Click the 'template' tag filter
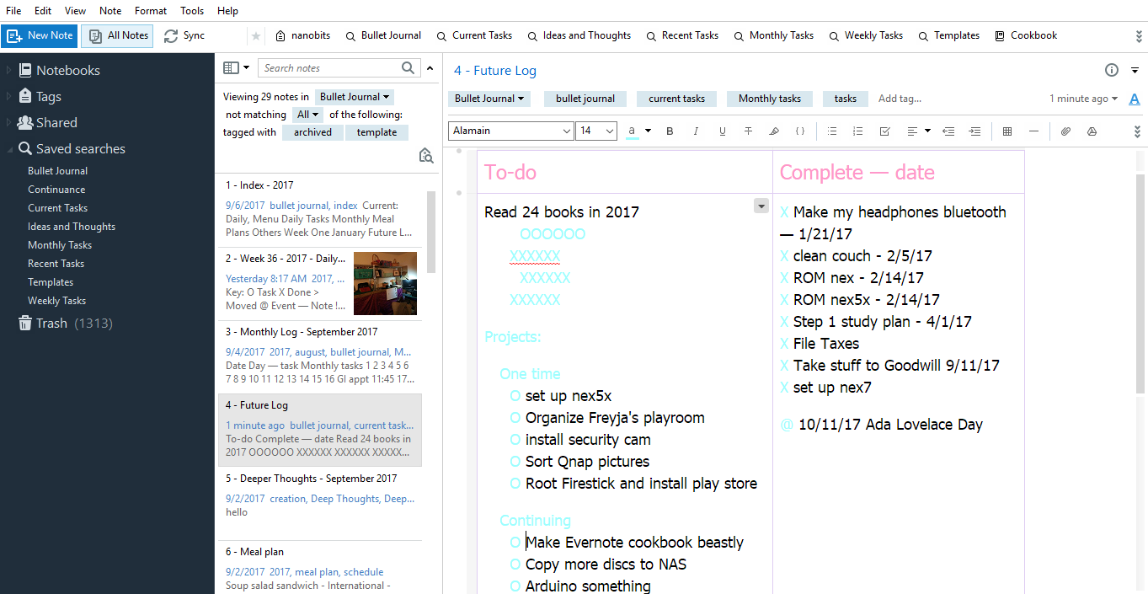1148x594 pixels. point(376,132)
